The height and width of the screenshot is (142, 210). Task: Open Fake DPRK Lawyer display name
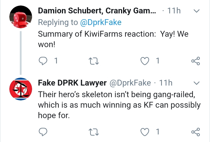(x=72, y=83)
